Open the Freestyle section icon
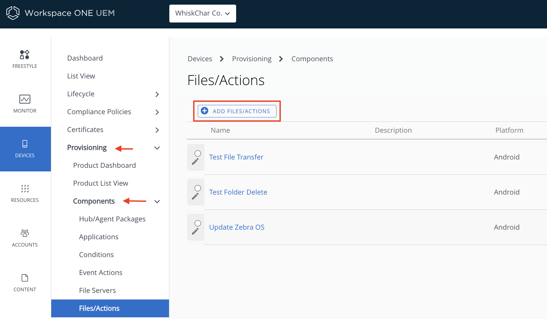 25,55
